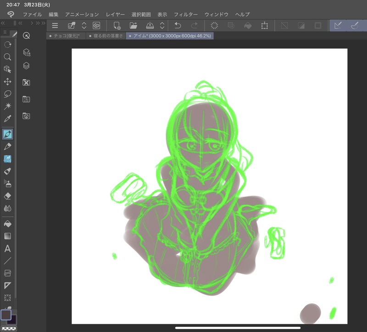Click the deselect icon
367x332 pixels.
click(284, 26)
